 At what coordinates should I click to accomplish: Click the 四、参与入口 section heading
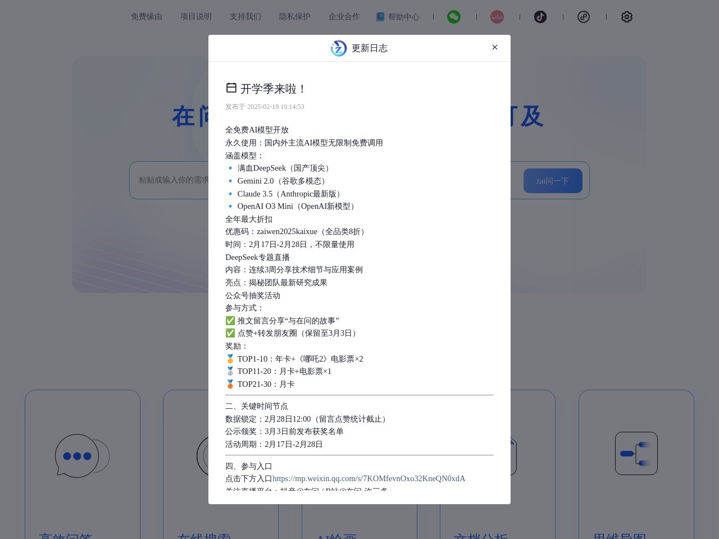(x=249, y=466)
